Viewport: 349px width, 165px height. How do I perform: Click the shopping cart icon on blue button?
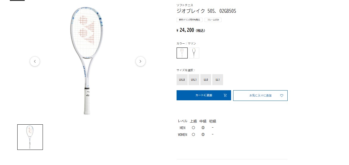point(225,95)
